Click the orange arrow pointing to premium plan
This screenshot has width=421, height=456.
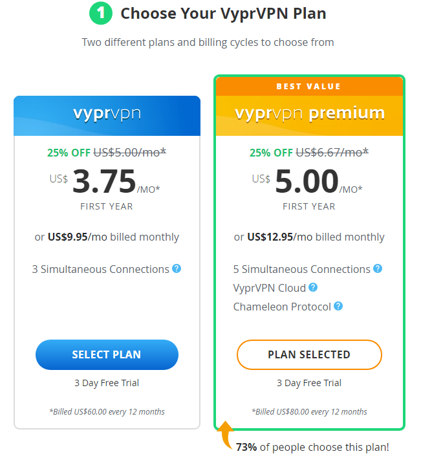225,435
